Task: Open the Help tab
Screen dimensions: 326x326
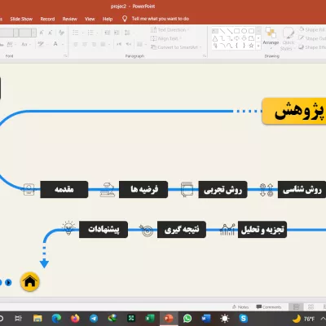Action: [108, 19]
